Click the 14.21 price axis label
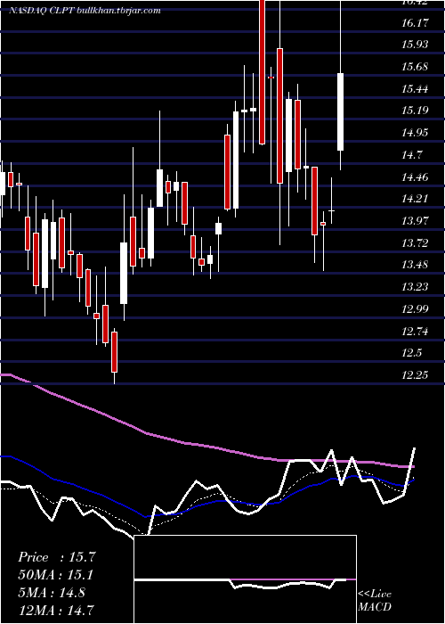 click(415, 199)
